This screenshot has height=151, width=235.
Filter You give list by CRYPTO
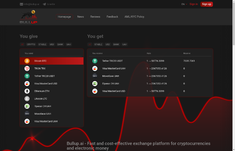tap(31, 44)
